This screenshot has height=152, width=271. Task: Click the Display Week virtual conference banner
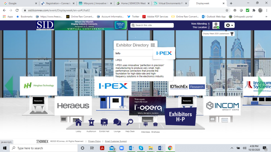coord(91,25)
